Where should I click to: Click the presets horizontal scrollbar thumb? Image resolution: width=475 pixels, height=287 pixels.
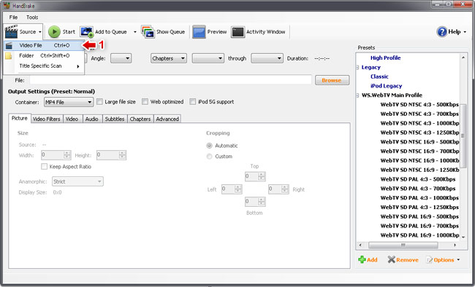(403, 245)
